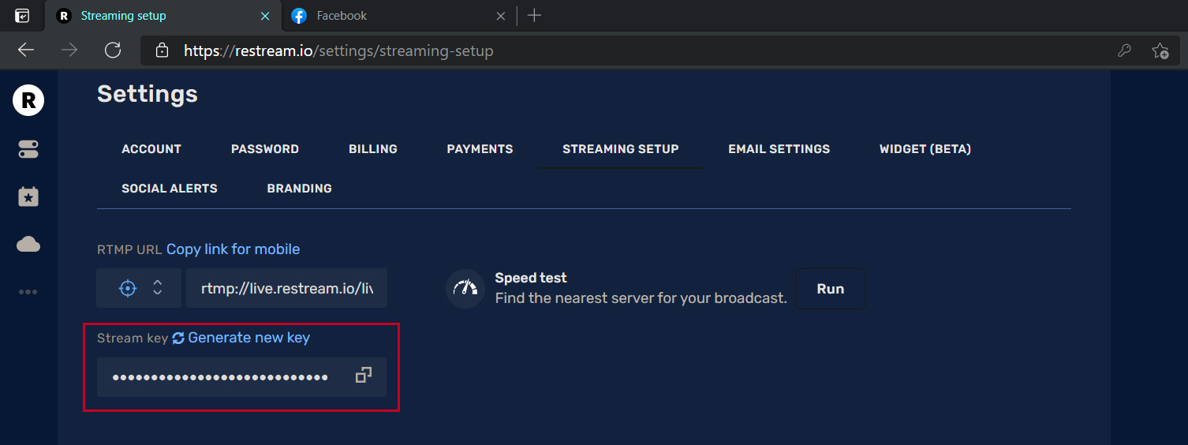Open the ACCOUNT settings tab
The width and height of the screenshot is (1188, 445).
151,148
